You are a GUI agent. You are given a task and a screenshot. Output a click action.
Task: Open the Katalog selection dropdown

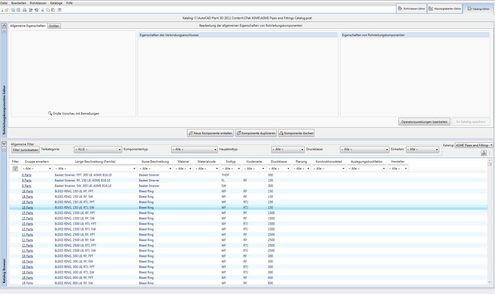[474, 145]
